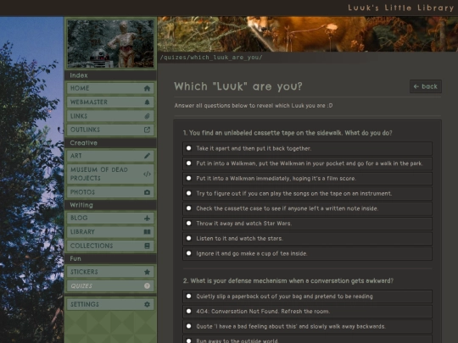
Task: Click the external-link icon beside Outlinks
Action: click(147, 130)
